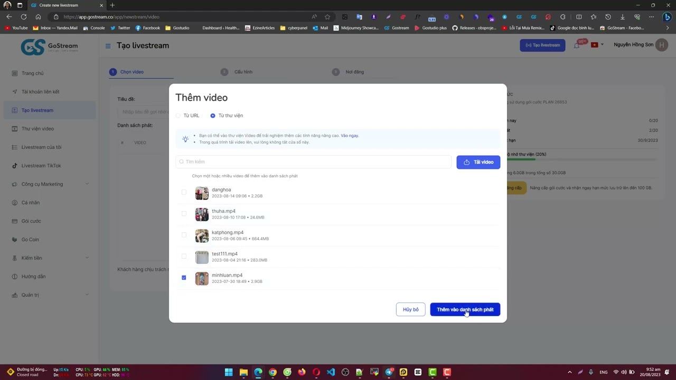Select the Từ URL radio option

179,116
